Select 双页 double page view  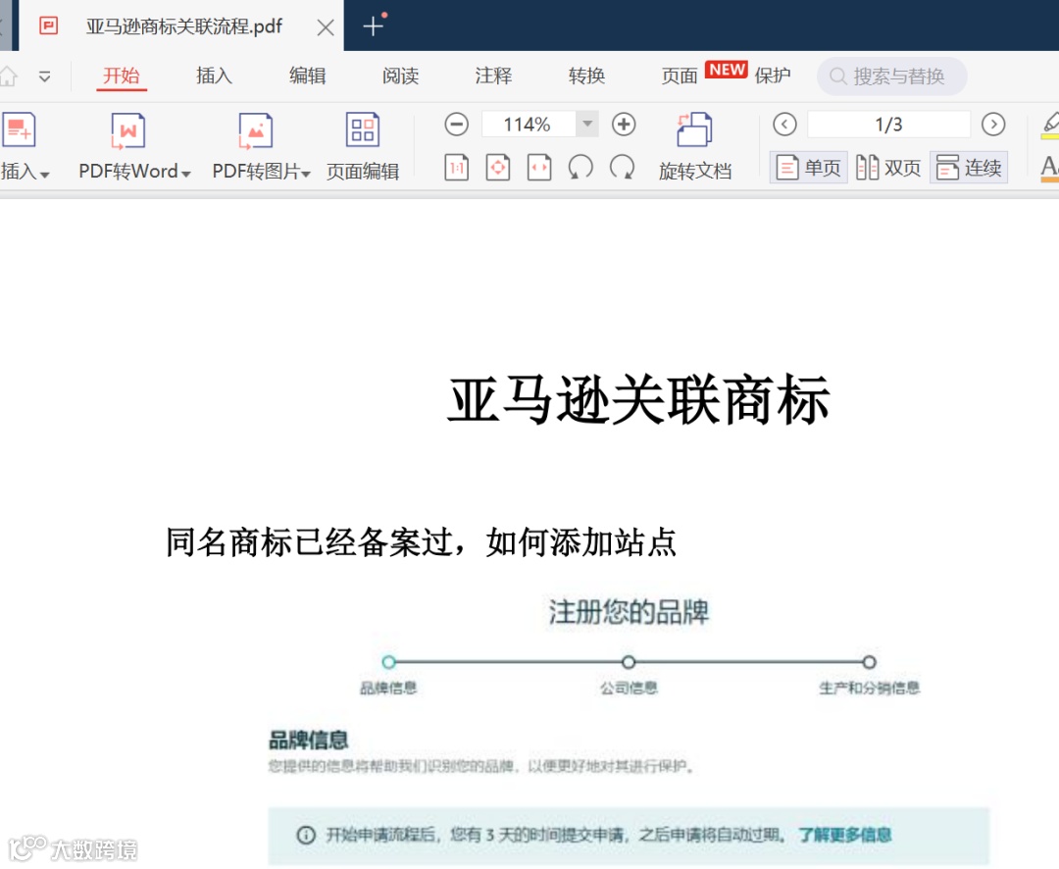point(888,168)
